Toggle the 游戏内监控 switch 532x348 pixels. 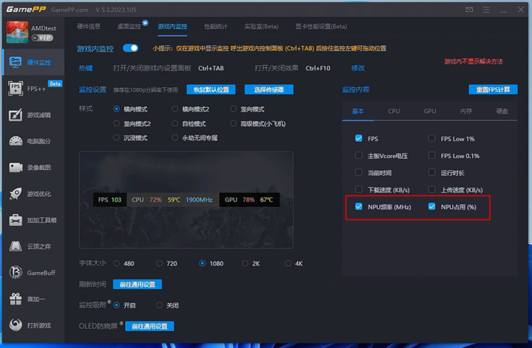click(131, 48)
